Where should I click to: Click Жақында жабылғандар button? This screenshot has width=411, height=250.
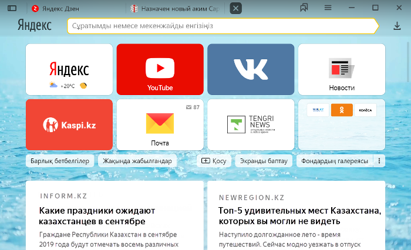pyautogui.click(x=137, y=161)
